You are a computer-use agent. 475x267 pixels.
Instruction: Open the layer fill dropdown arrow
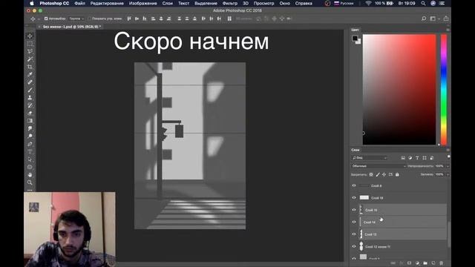coord(448,175)
